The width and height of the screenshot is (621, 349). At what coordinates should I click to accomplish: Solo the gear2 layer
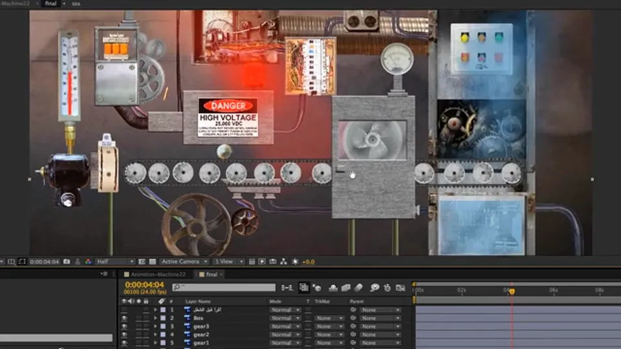tap(138, 335)
